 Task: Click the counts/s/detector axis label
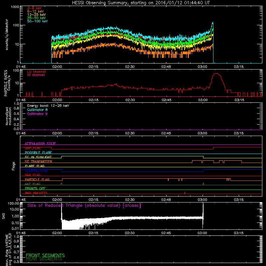(x=7, y=35)
